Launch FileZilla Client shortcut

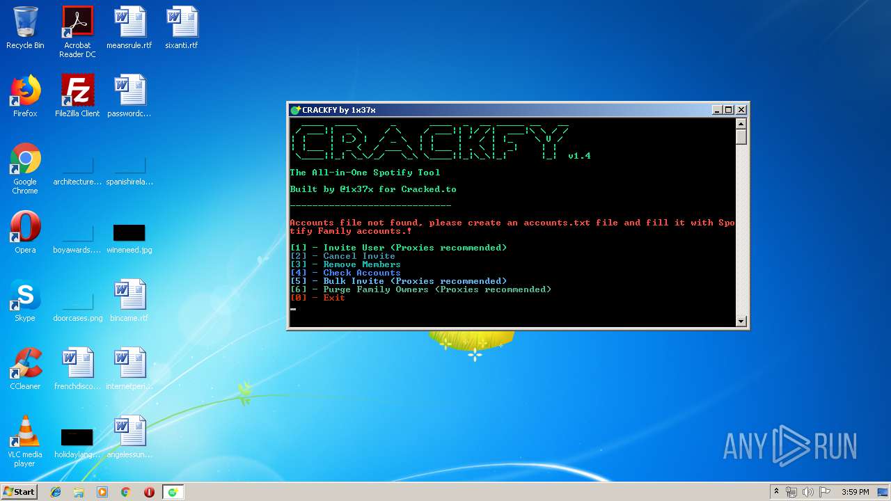(77, 96)
